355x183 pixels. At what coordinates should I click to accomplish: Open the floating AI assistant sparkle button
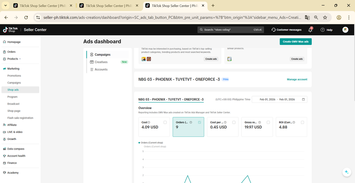click(346, 172)
